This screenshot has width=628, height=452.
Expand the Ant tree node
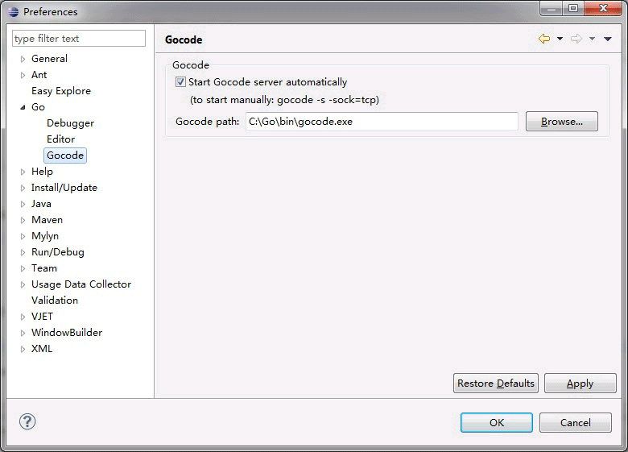23,75
